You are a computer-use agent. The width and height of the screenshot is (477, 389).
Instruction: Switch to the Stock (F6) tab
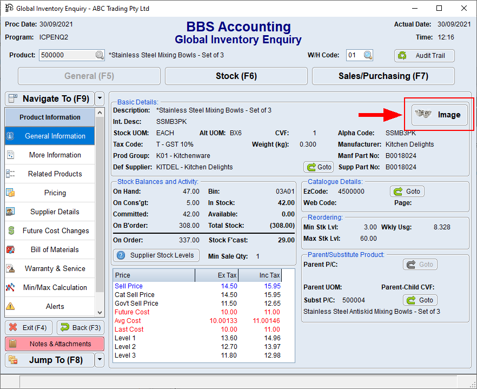click(236, 76)
